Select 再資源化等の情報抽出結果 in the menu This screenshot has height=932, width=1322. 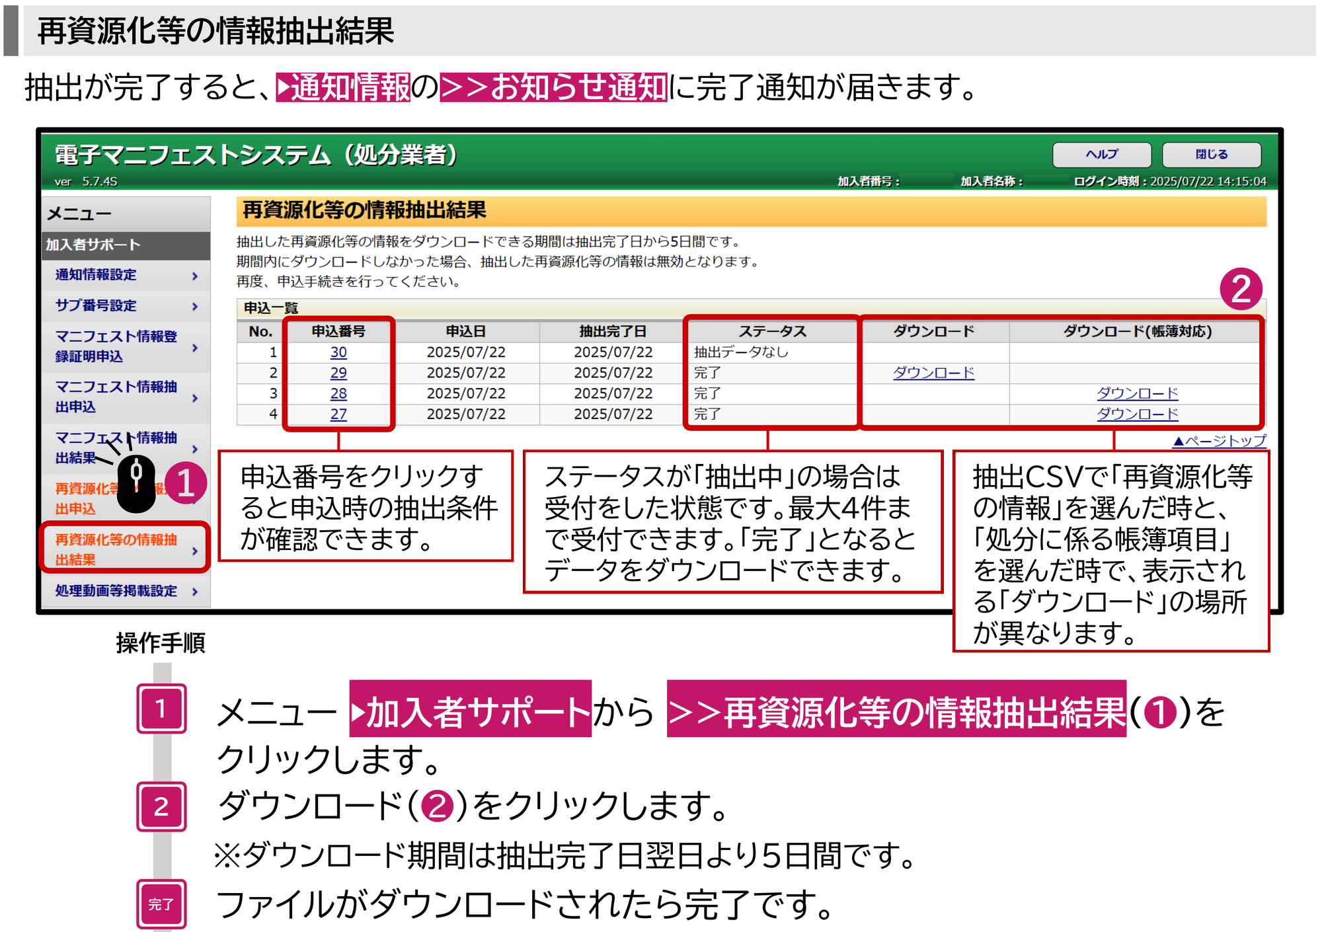coord(126,549)
